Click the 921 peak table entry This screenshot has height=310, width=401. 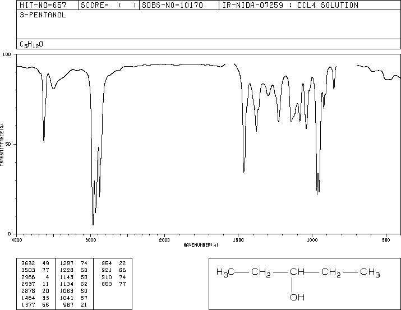(x=107, y=270)
